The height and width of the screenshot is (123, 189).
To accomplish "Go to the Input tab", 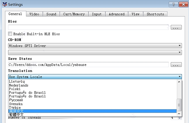I will (97, 14).
